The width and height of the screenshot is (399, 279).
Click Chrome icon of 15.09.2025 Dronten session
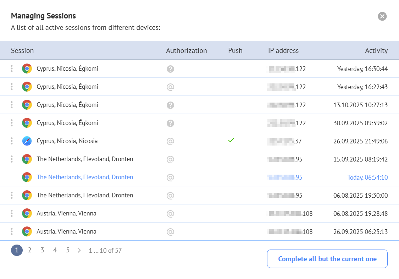27,159
